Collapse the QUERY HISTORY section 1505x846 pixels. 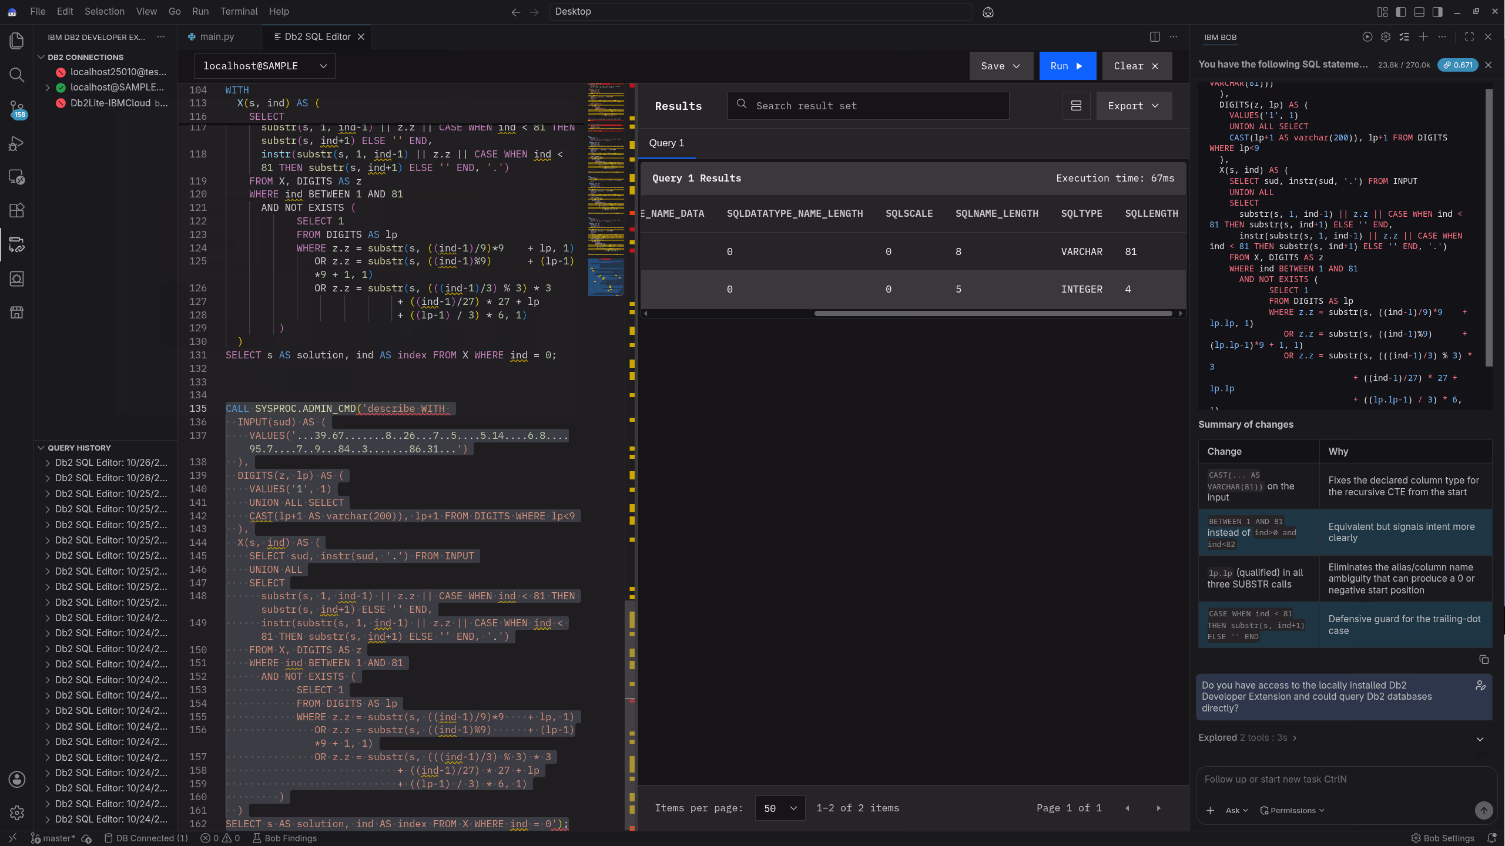[x=41, y=448]
